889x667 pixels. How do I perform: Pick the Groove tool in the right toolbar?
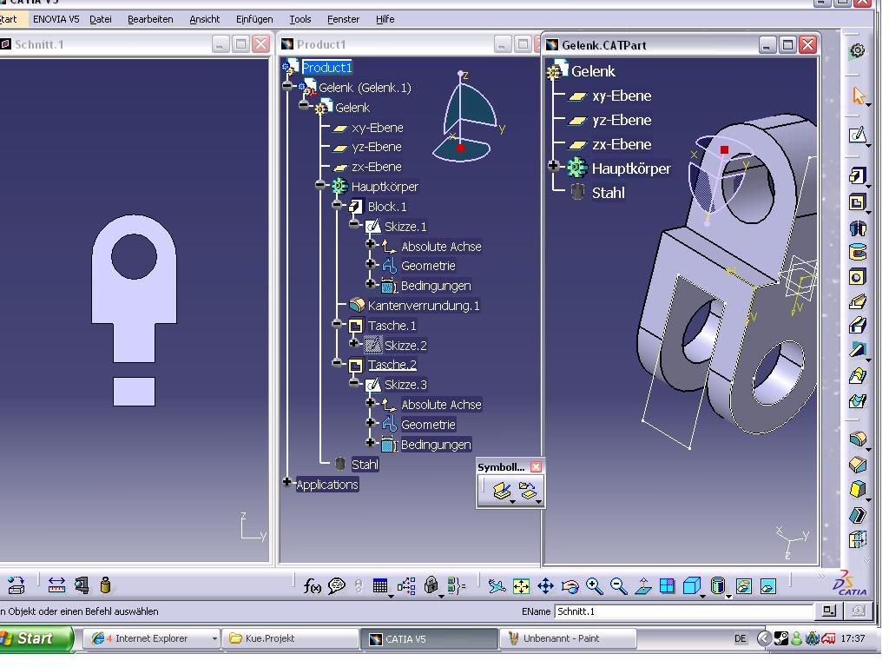coord(857,252)
